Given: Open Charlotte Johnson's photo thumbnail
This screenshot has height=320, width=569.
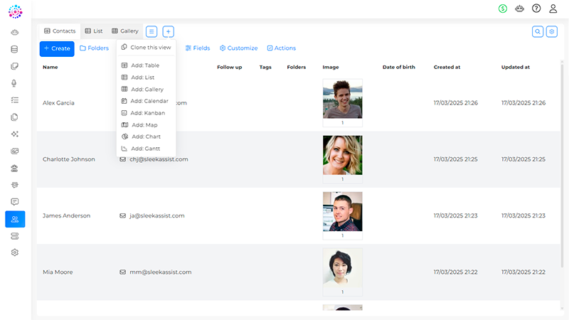Looking at the screenshot, I should (343, 155).
